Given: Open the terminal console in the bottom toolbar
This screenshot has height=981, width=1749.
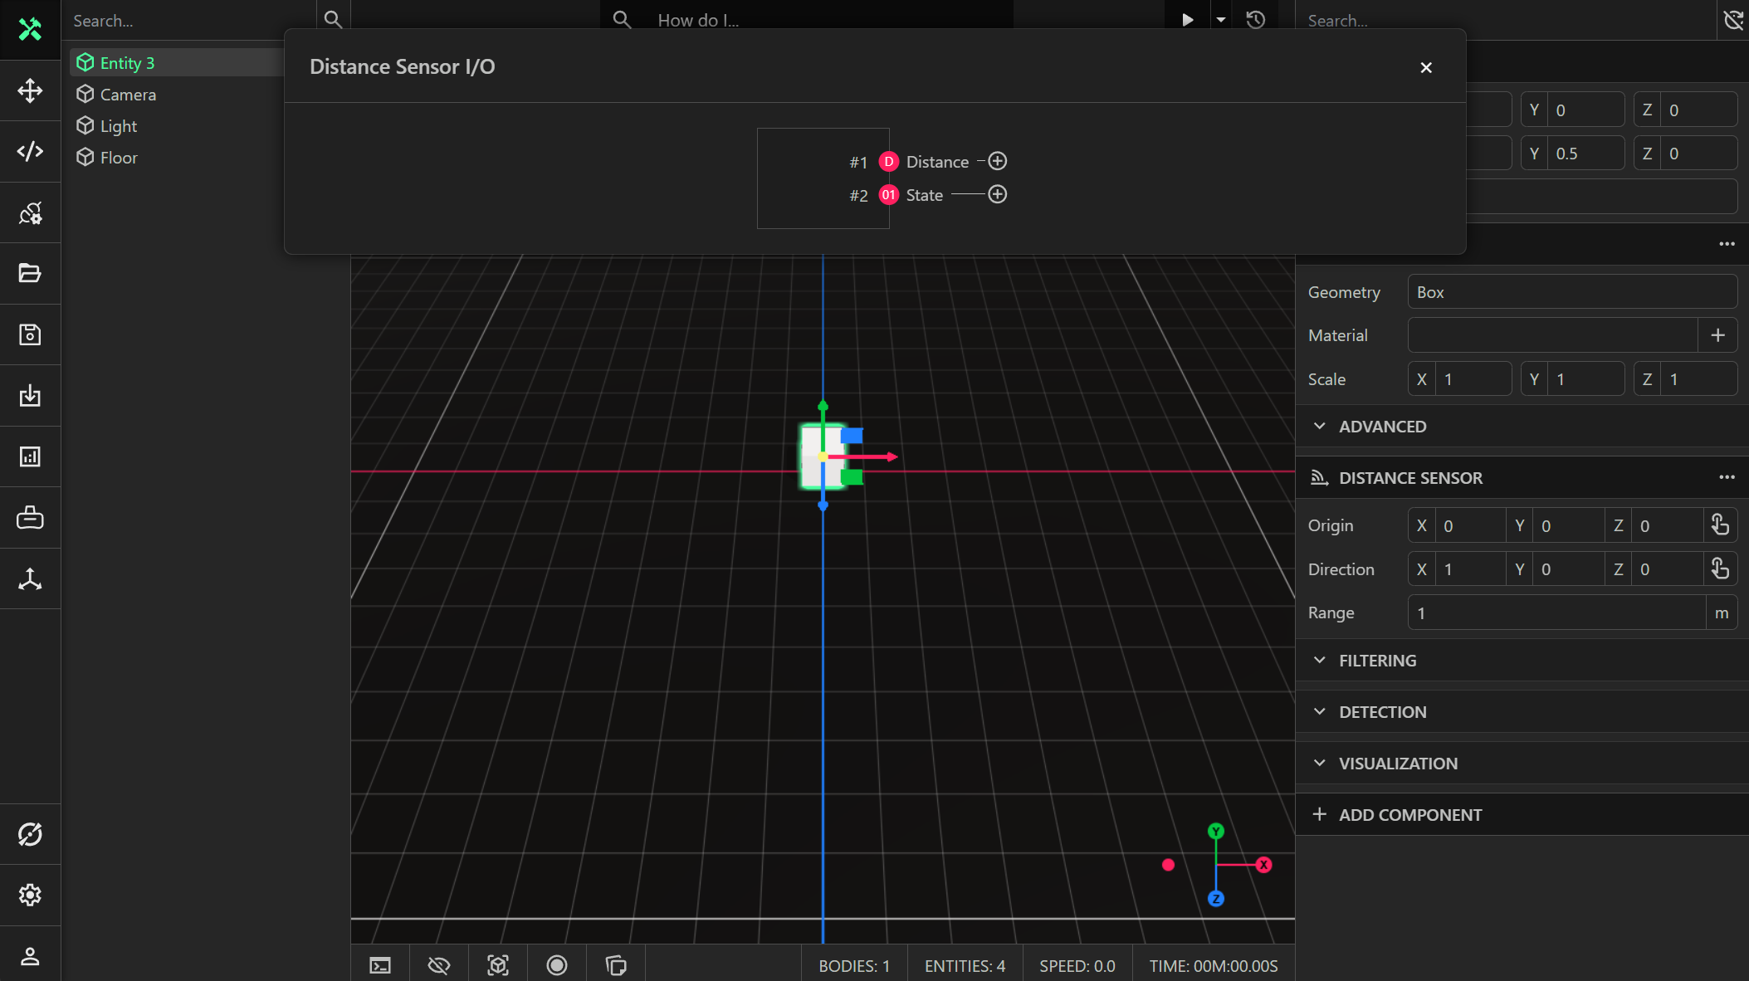Looking at the screenshot, I should coord(380,965).
